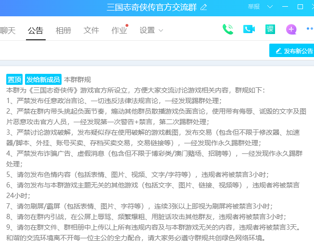The width and height of the screenshot is (314, 245).
Task: Click the 举报 report link
Action: pos(254,7)
